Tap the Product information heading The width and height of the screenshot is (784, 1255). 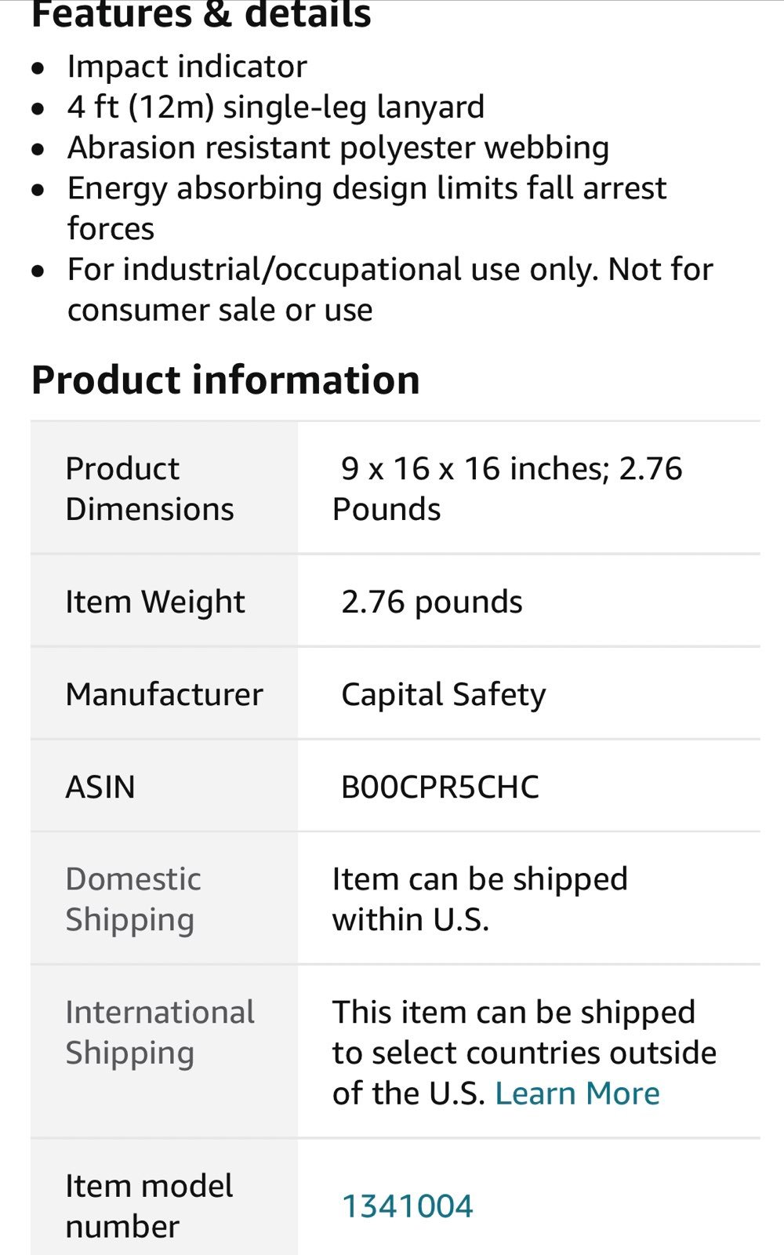(x=226, y=380)
